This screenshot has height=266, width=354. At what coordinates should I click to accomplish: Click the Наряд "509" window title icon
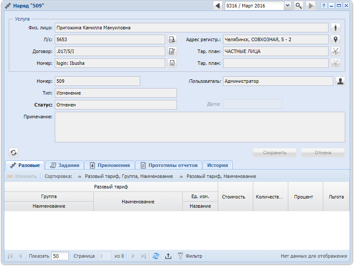pyautogui.click(x=8, y=6)
